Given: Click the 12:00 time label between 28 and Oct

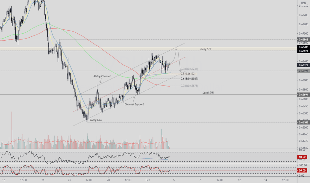Looking at the screenshot, I should (x=128, y=180).
